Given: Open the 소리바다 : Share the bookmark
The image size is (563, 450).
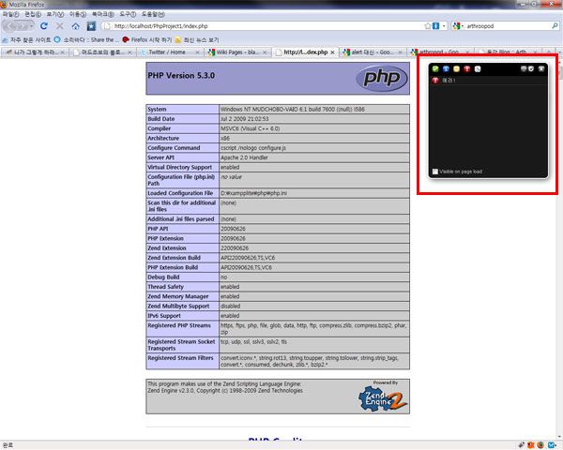Looking at the screenshot, I should (86, 39).
